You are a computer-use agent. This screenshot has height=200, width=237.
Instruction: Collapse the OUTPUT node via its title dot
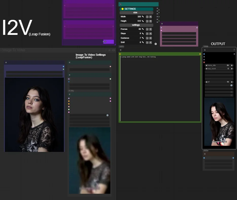(205, 50)
